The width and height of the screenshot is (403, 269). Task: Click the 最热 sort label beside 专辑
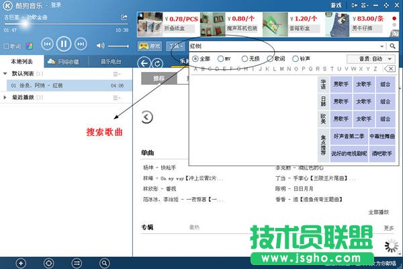[x=194, y=227]
